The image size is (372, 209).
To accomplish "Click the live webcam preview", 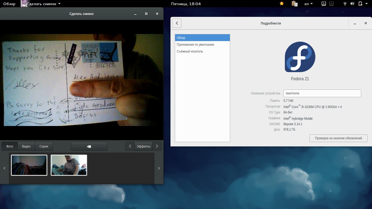I will point(82,80).
